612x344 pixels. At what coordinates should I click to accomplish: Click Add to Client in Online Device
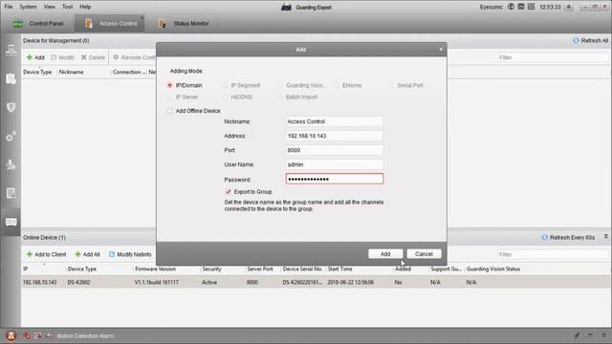[x=46, y=254]
